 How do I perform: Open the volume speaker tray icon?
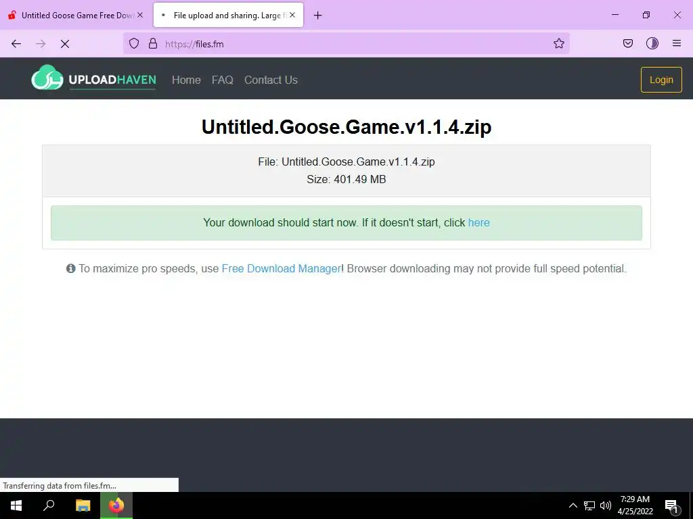coord(606,505)
